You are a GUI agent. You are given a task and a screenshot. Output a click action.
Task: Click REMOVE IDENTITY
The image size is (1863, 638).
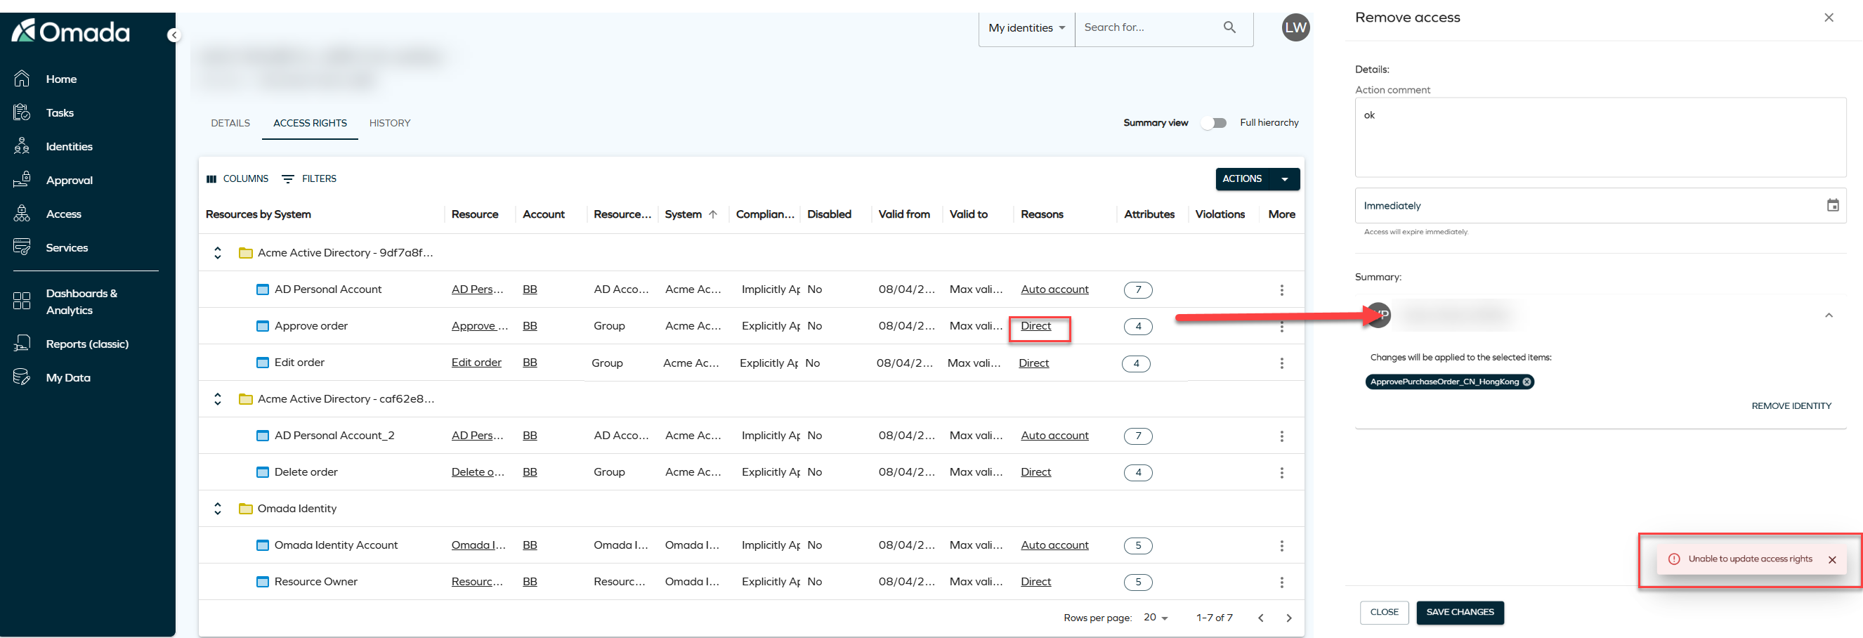pos(1791,406)
